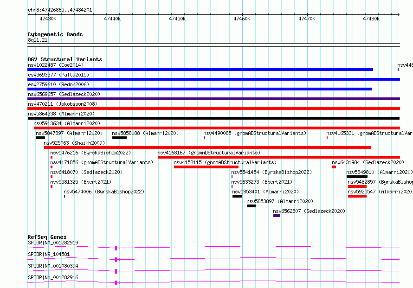Image resolution: width=413 pixels, height=288 pixels.
Task: Open the esv2759610 (Redon2006) variant bar
Action: click(200, 89)
